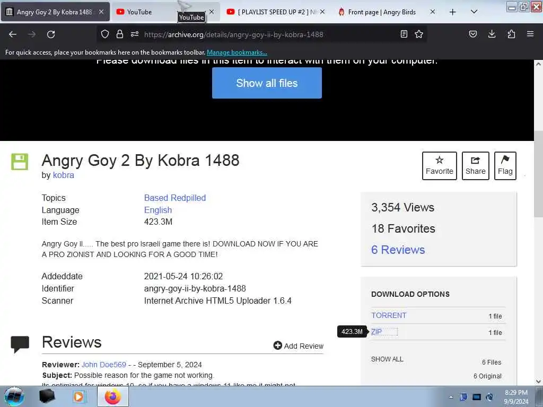
Task: Favorite this item with the star button
Action: coord(440,166)
